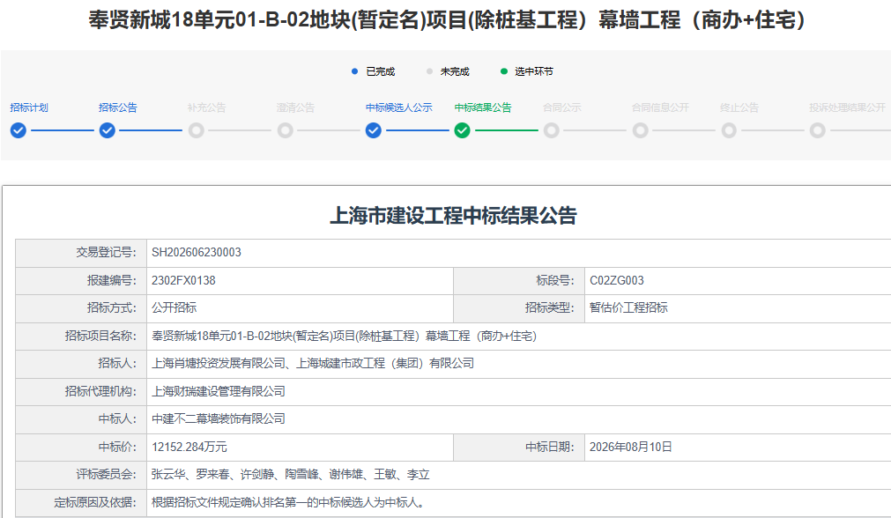Click the 招标人 value with 上海肖塘投资发展有限公司
Screen dimensions: 891x518
click(313, 364)
